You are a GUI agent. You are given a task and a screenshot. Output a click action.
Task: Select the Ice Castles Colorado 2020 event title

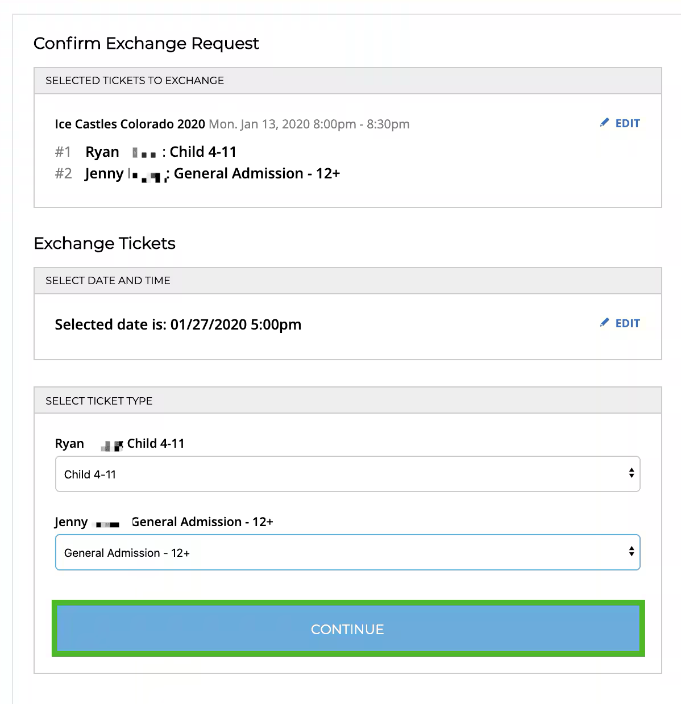pyautogui.click(x=130, y=124)
